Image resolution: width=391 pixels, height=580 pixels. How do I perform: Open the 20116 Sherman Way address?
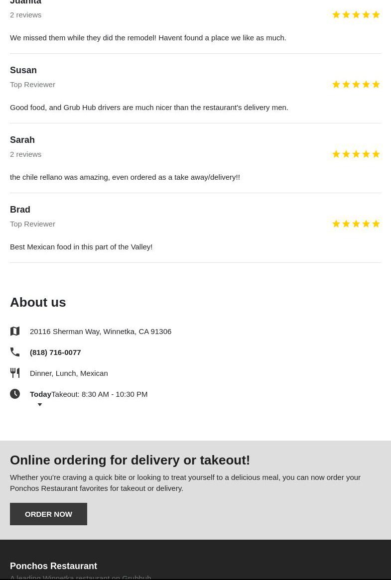[101, 331]
